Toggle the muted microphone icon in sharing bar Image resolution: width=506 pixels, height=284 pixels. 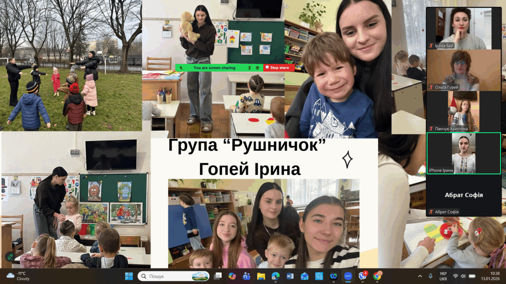click(250, 68)
